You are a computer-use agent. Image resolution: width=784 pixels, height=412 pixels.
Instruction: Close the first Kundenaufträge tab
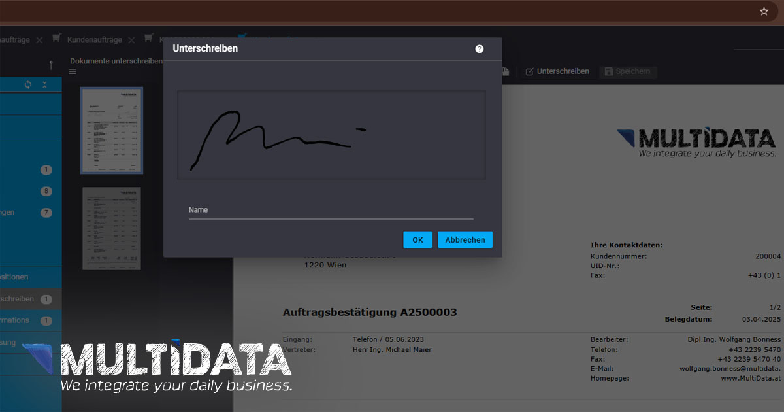[x=39, y=40]
